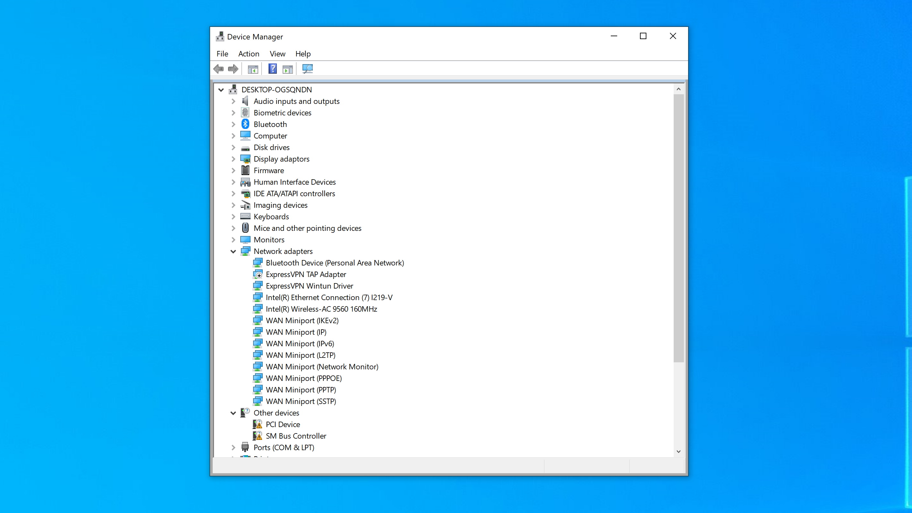The image size is (912, 513).
Task: Click the refresh/update device list icon
Action: (x=308, y=69)
